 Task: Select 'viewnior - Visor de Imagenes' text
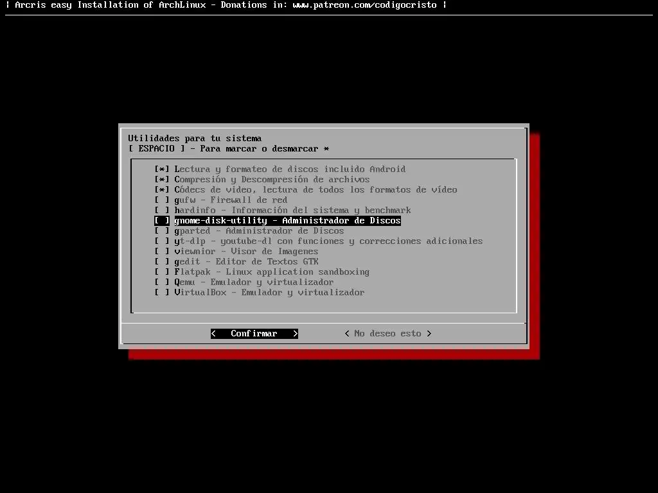[x=246, y=251]
